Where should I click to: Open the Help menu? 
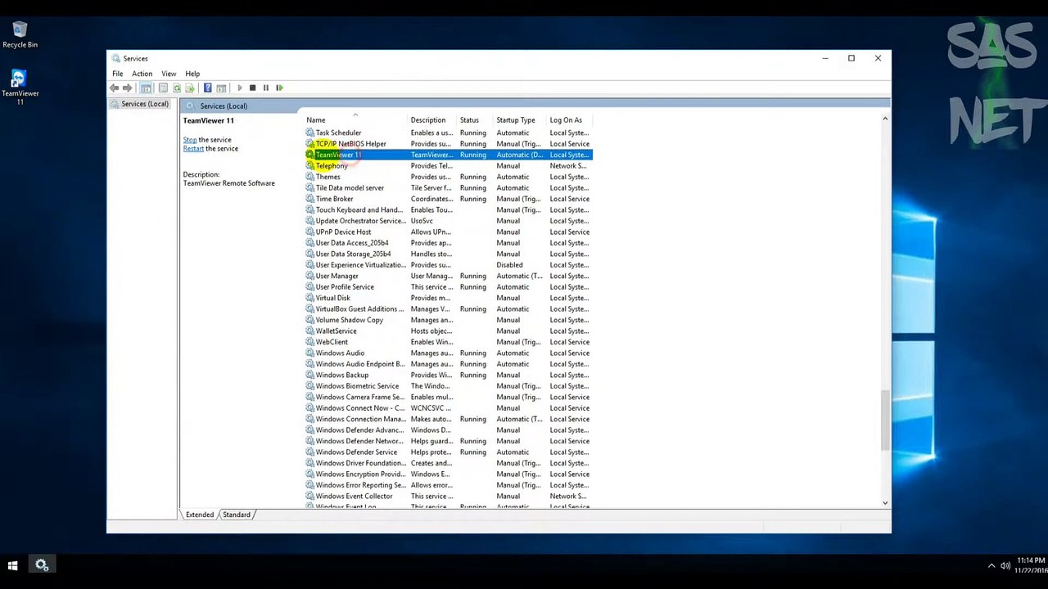[192, 74]
